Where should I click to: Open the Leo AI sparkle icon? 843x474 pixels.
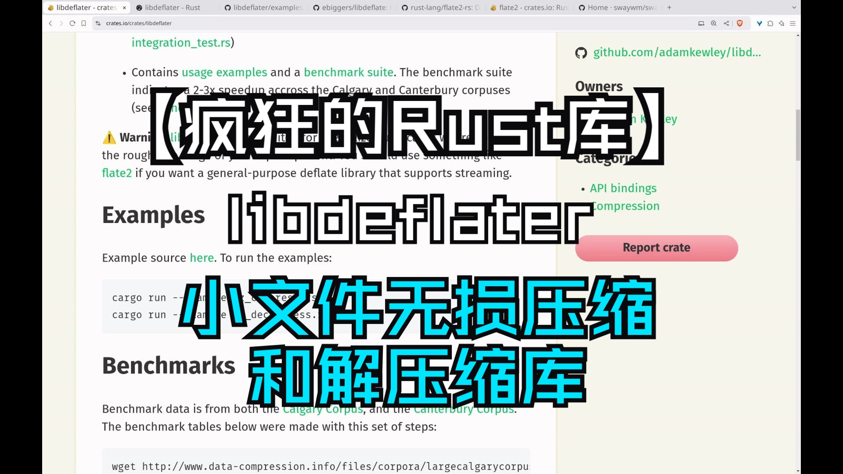click(x=782, y=23)
